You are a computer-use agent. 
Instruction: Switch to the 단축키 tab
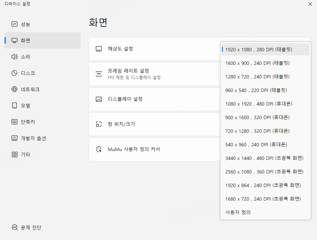point(42,122)
